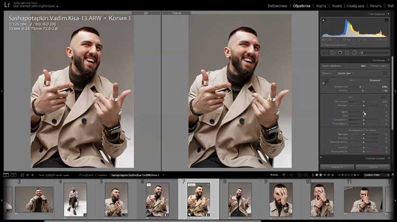Click filename Sashapotapkin.Vadim.Kisa-13.ARW in filmstrip bar
Viewport: 397px width, 222px height.
click(x=135, y=175)
